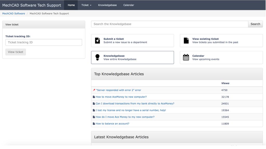
Task: Open the Knowledgebase tab in navbar
Action: pyautogui.click(x=107, y=5)
